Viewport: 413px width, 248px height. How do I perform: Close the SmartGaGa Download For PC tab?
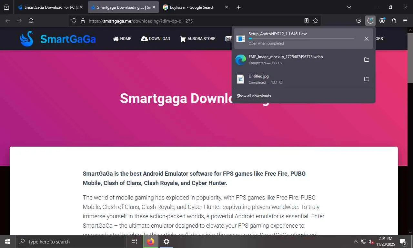tap(81, 7)
